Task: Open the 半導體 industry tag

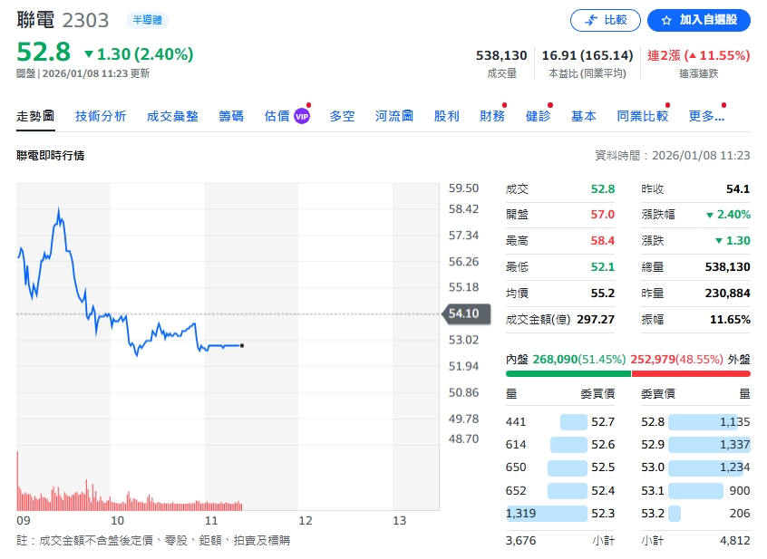Action: (147, 20)
